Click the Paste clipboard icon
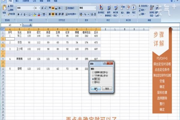The width and height of the screenshot is (180, 120). [4, 7]
